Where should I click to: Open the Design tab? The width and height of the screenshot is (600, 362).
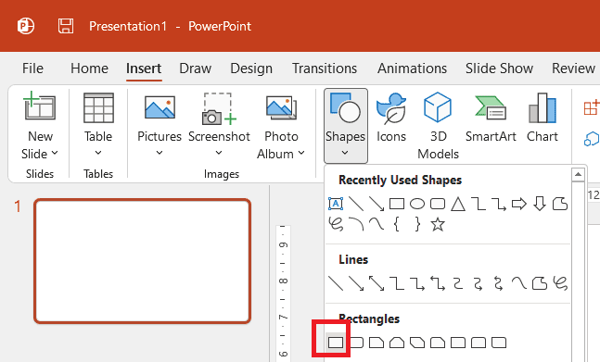(251, 69)
